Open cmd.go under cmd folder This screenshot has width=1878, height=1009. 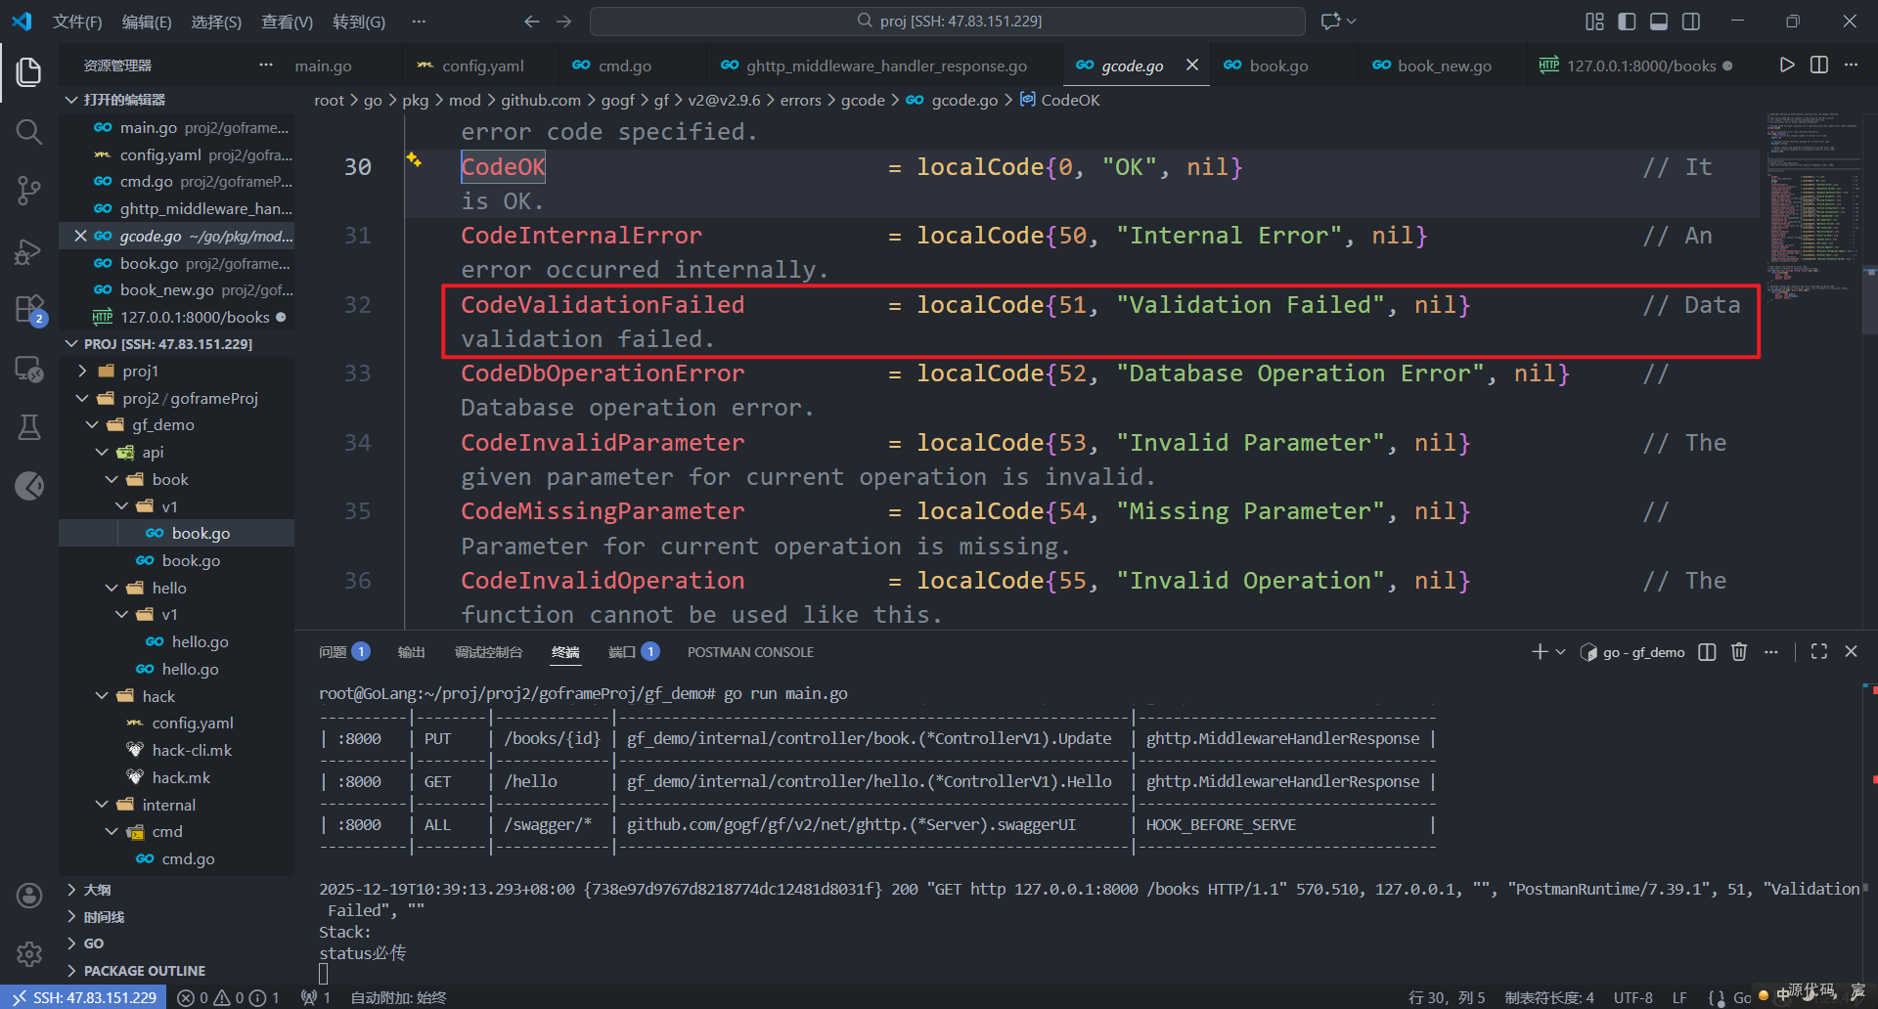pos(188,859)
